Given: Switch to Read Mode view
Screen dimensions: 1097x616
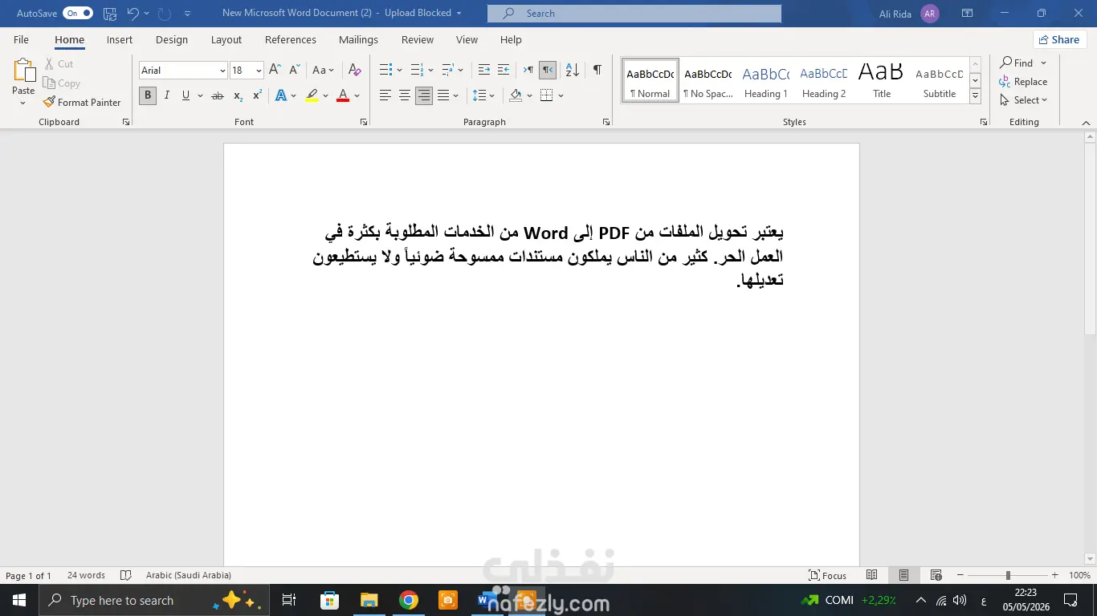Looking at the screenshot, I should (x=872, y=575).
